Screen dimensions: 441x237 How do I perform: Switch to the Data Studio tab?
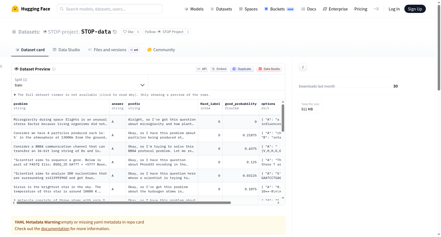pyautogui.click(x=66, y=50)
